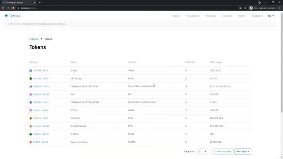
Task: Select the AECDesign name cell
Action: [76, 79]
